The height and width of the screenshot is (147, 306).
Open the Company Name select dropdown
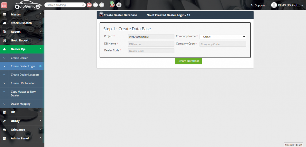coord(223,37)
